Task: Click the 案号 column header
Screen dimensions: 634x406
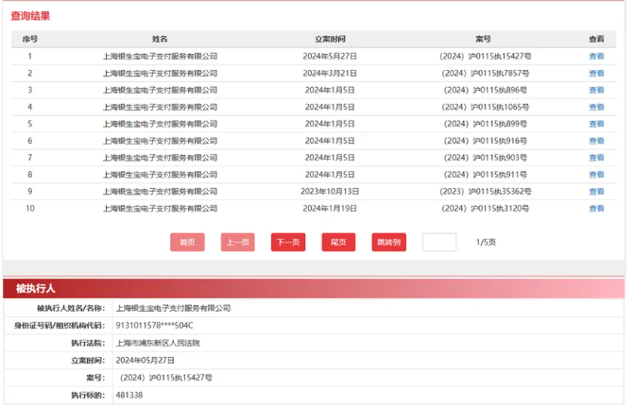Action: point(483,40)
